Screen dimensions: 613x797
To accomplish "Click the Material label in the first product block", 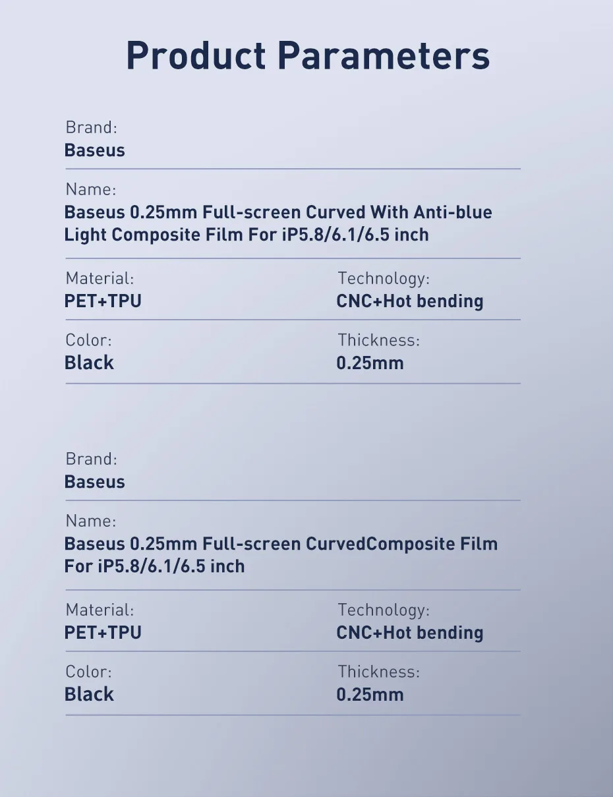I will pos(99,278).
